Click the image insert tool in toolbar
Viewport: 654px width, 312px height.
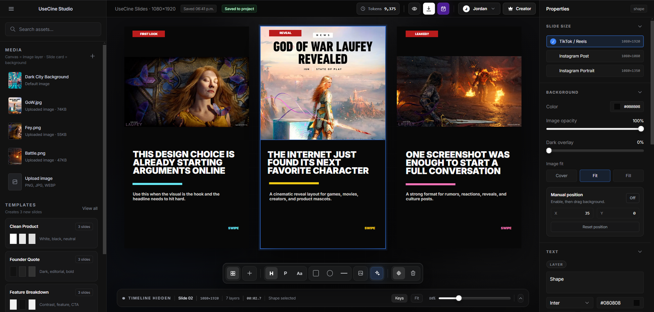coord(361,273)
